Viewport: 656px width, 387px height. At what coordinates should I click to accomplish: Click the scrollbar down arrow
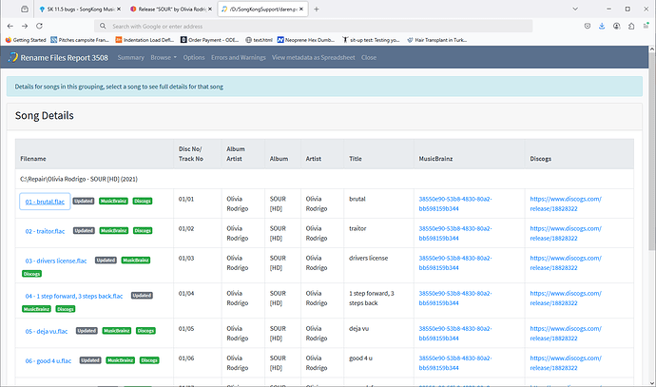[x=652, y=382]
